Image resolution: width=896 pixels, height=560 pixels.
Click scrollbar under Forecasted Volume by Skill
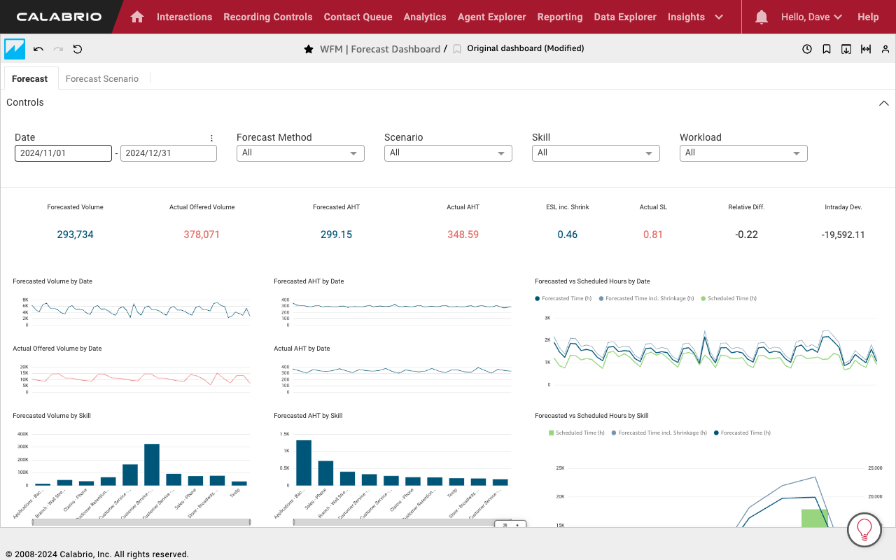[x=142, y=521]
